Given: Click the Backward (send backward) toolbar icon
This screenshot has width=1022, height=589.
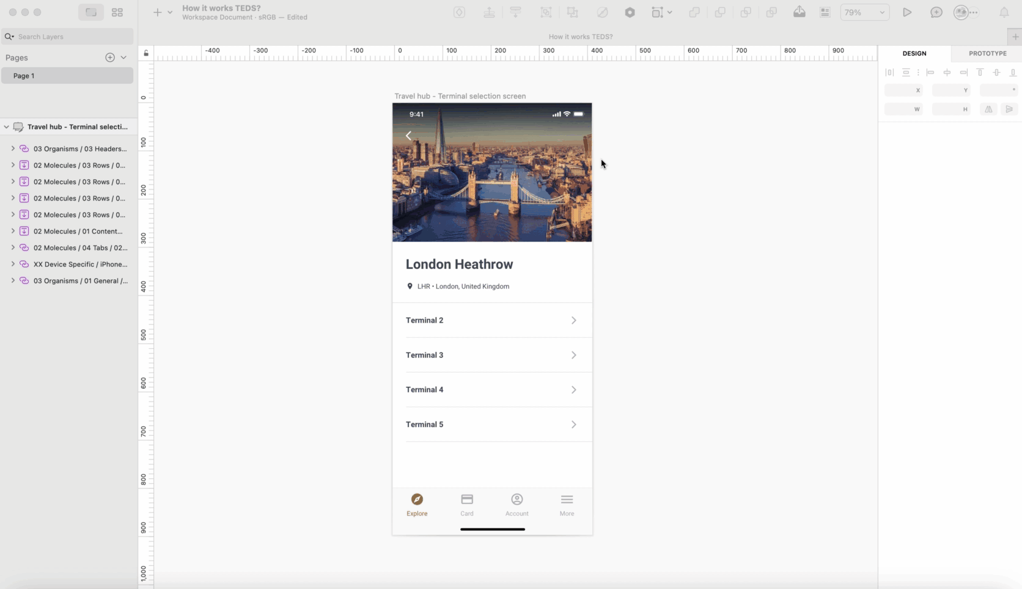Looking at the screenshot, I should click(516, 12).
